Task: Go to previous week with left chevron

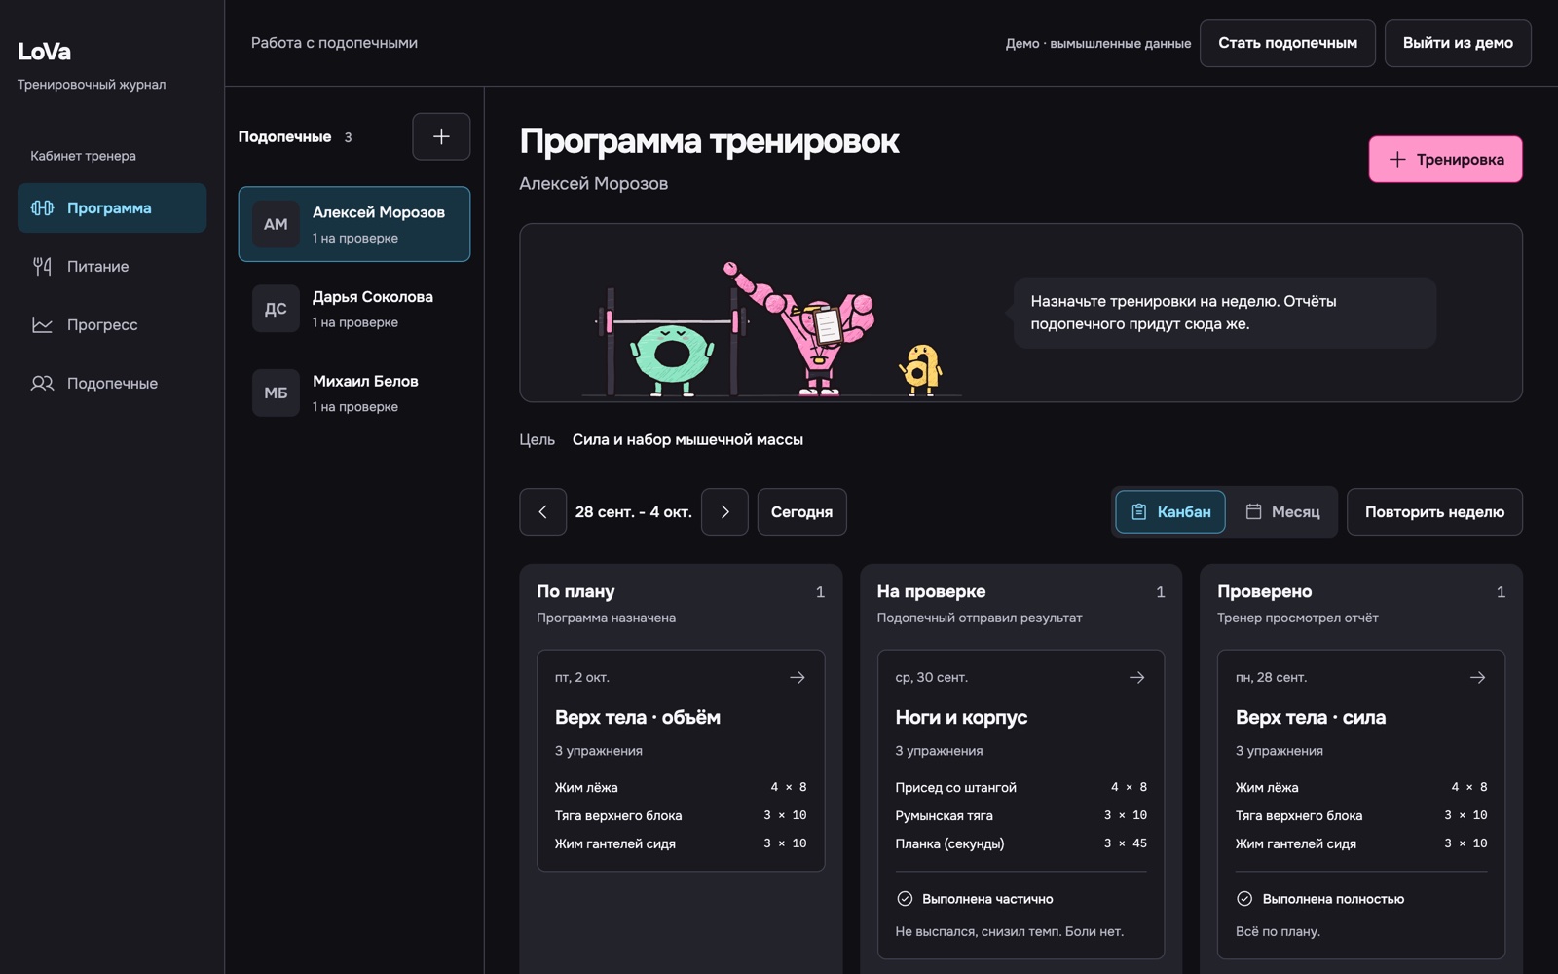Action: coord(542,511)
